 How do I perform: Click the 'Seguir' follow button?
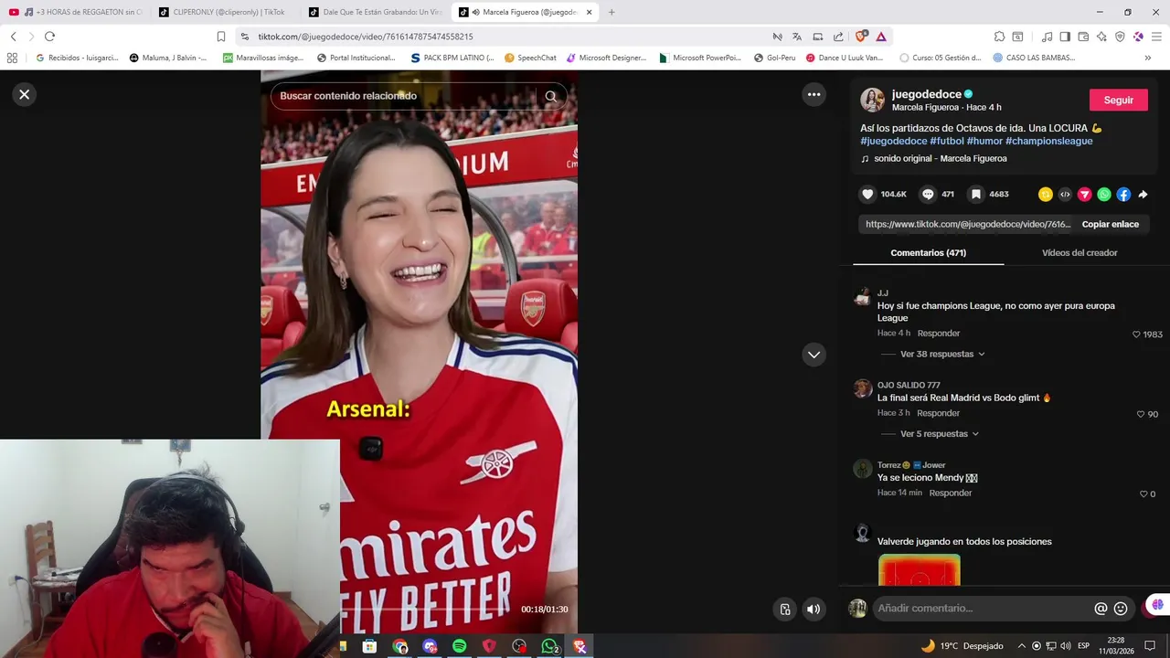1119,100
